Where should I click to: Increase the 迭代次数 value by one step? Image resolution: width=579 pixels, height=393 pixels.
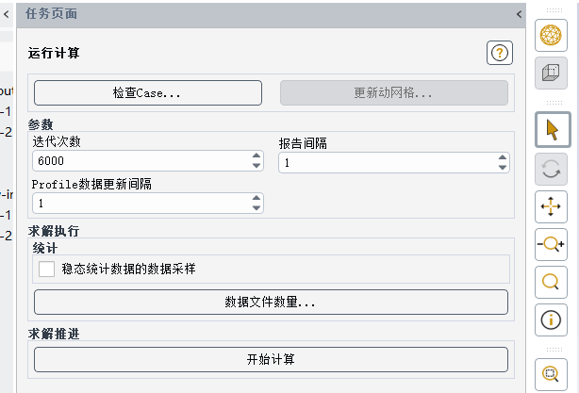pos(256,156)
